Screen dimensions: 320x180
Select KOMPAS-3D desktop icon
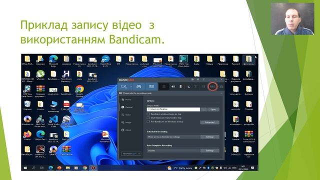[27, 76]
